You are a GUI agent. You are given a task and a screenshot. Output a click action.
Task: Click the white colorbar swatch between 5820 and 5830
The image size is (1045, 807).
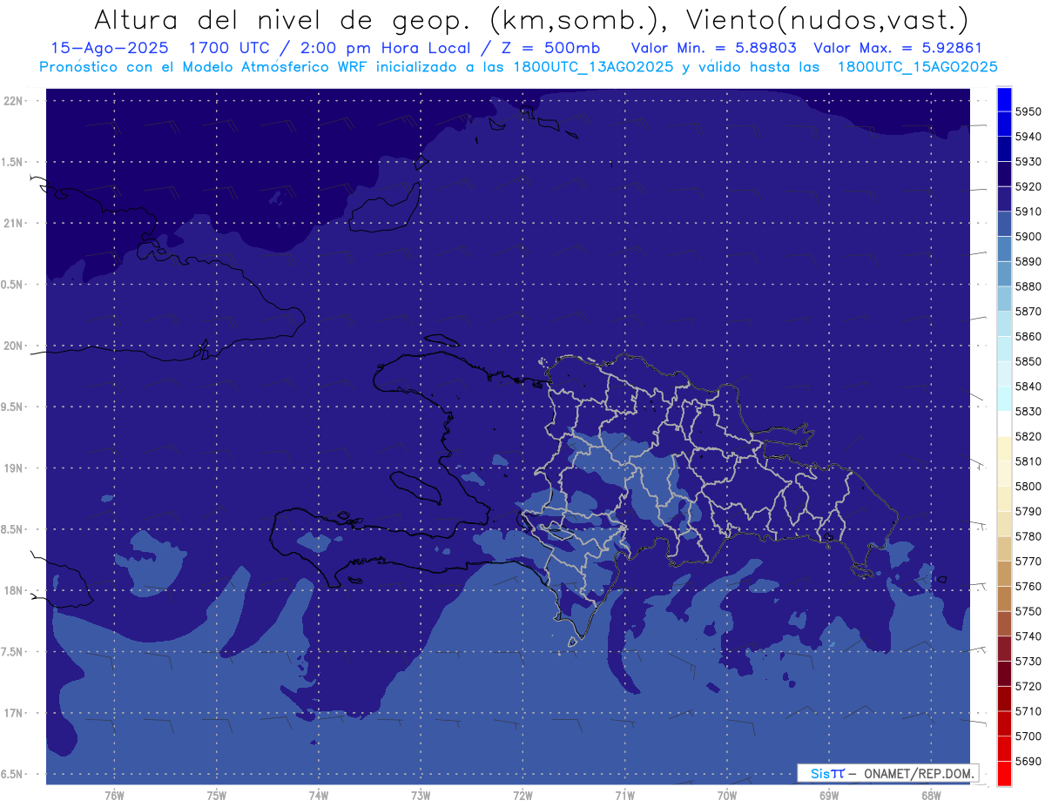coord(1004,423)
